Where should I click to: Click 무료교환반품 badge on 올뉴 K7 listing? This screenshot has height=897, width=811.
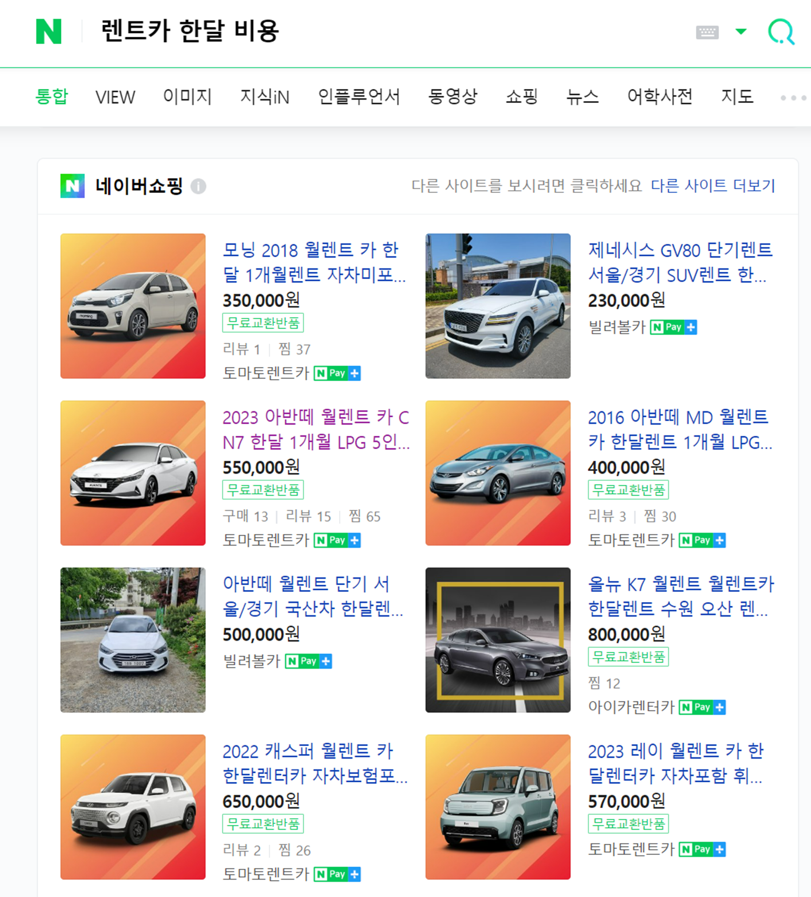[x=629, y=657]
